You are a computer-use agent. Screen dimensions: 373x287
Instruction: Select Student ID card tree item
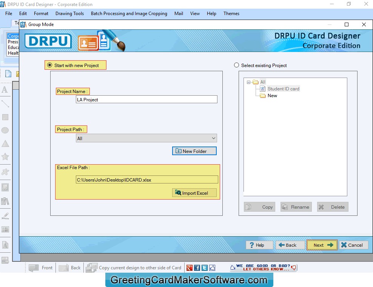[x=283, y=89]
